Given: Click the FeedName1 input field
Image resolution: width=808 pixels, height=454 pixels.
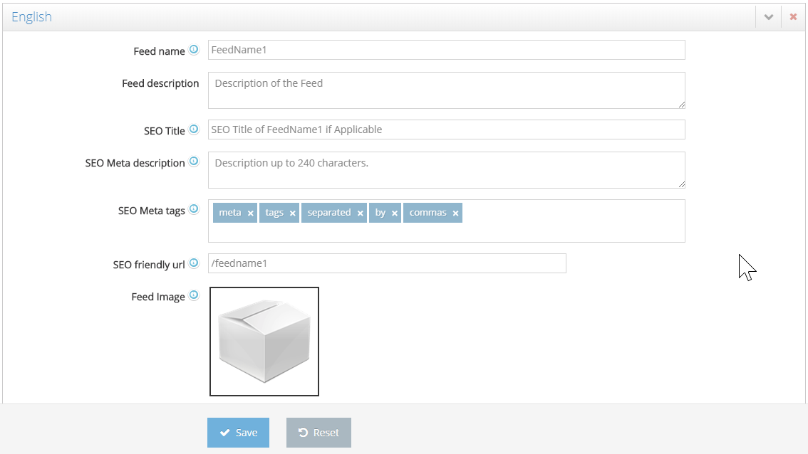Looking at the screenshot, I should (x=446, y=51).
